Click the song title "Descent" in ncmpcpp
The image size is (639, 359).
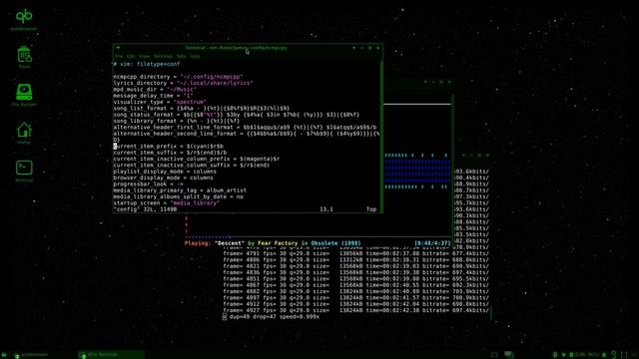[230, 243]
